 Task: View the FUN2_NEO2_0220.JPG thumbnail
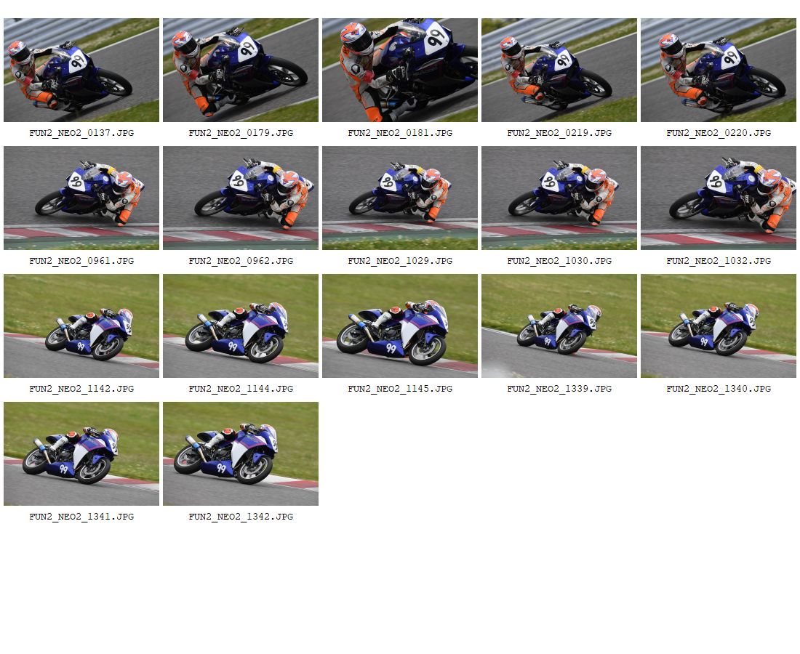719,70
